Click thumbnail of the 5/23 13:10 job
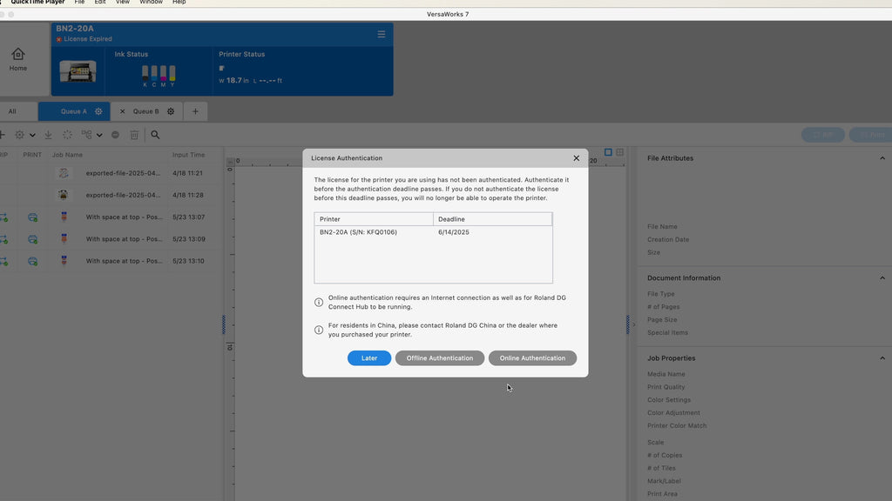The width and height of the screenshot is (892, 501). click(64, 261)
